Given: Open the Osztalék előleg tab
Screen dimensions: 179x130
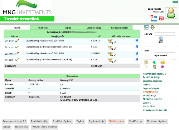Looking at the screenshot, I should pos(94,27).
